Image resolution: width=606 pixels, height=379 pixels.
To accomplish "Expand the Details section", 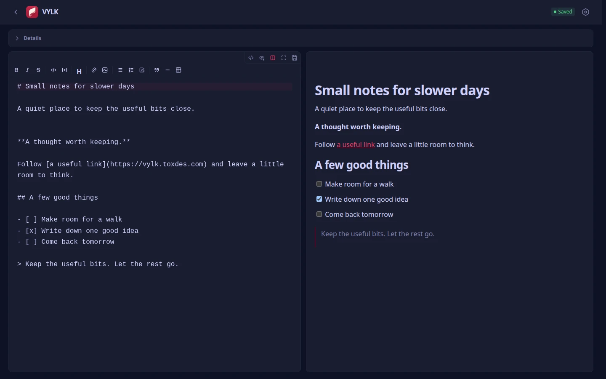I will point(301,38).
